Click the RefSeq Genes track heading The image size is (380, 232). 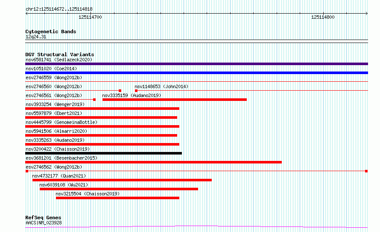pos(43,218)
